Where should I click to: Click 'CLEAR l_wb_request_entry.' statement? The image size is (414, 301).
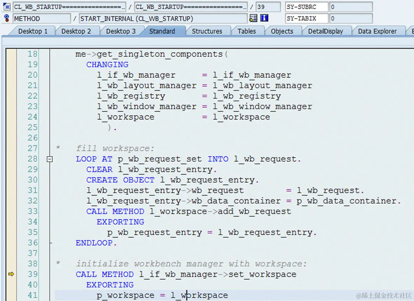click(x=151, y=169)
